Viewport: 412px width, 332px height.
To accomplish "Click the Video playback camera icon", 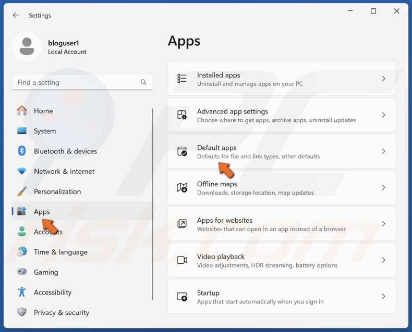I will coord(182,260).
